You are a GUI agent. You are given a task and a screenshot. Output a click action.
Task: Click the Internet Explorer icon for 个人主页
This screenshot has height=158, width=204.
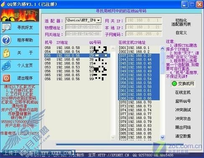pyautogui.click(x=6, y=65)
